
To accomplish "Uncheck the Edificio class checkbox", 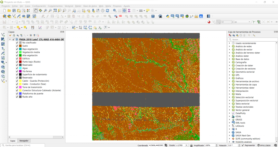I will [x=17, y=59].
